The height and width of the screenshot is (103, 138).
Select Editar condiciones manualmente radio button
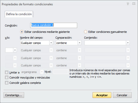(85, 32)
